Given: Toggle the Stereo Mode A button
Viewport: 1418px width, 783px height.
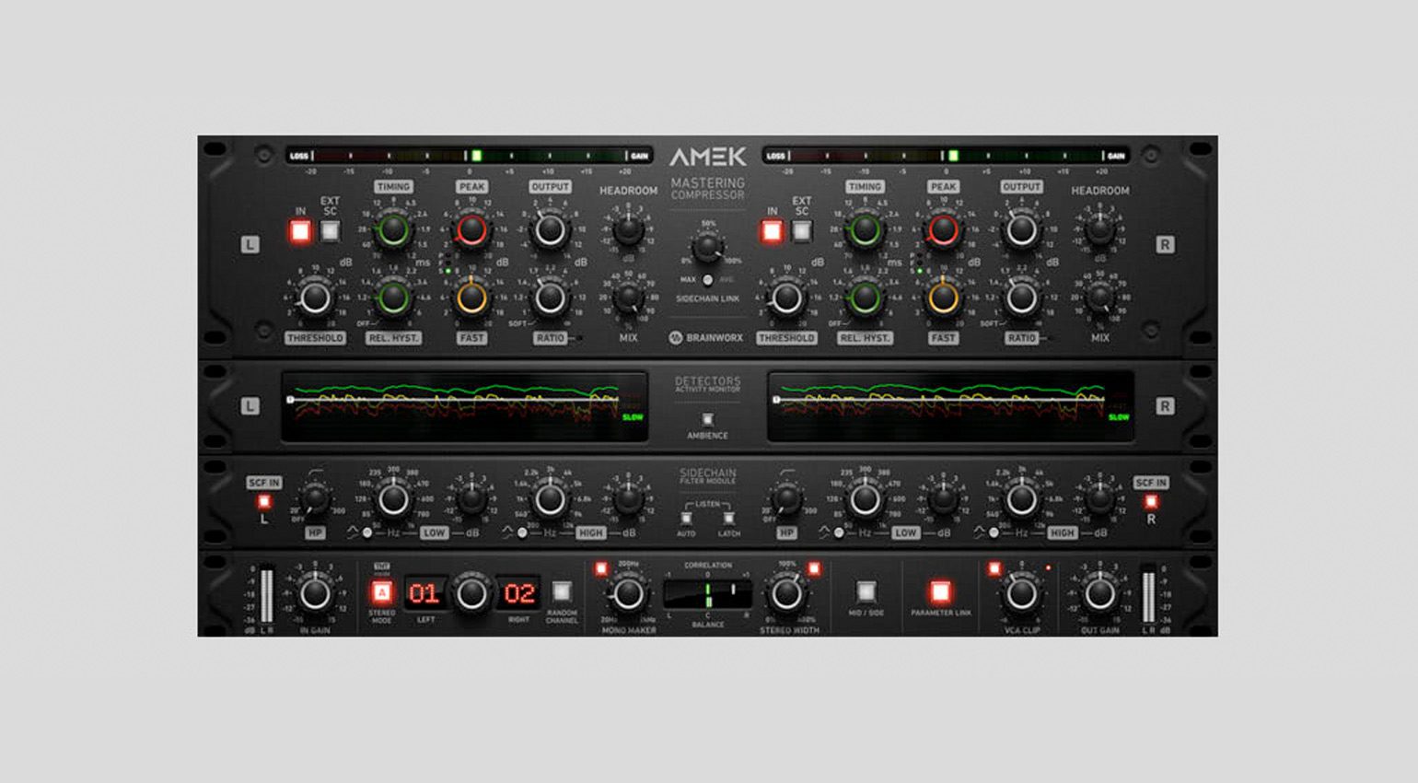Looking at the screenshot, I should [x=381, y=593].
